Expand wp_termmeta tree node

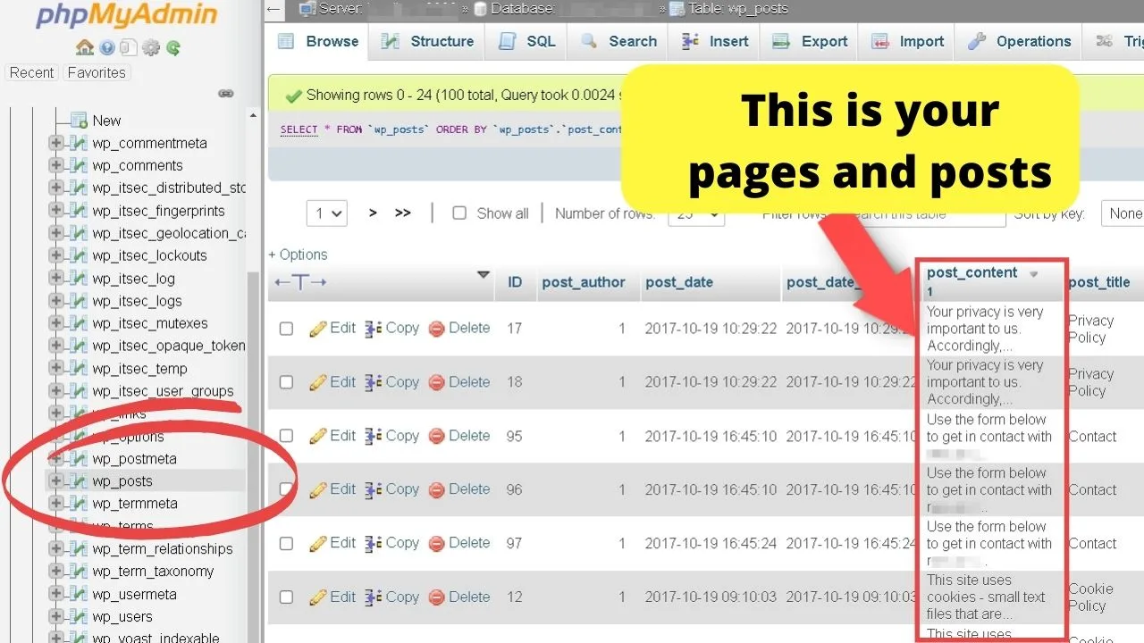56,504
